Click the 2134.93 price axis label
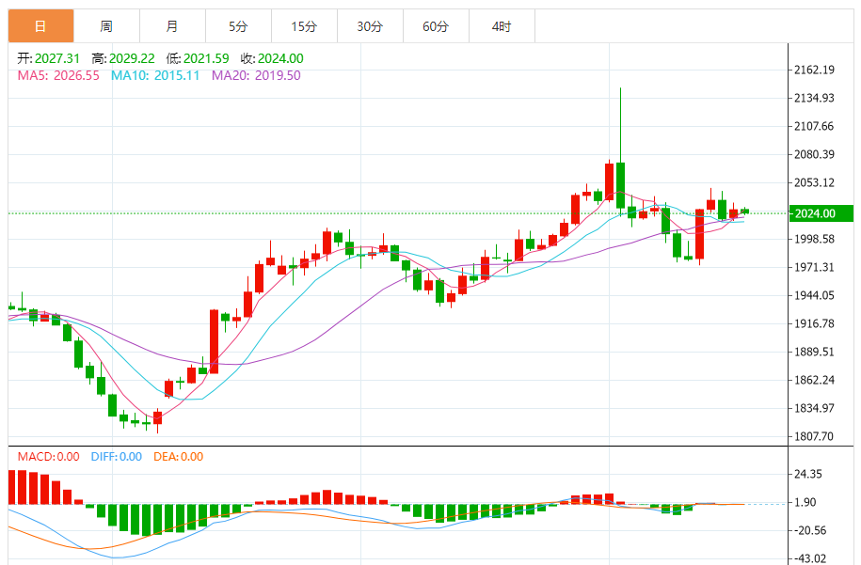 point(814,98)
